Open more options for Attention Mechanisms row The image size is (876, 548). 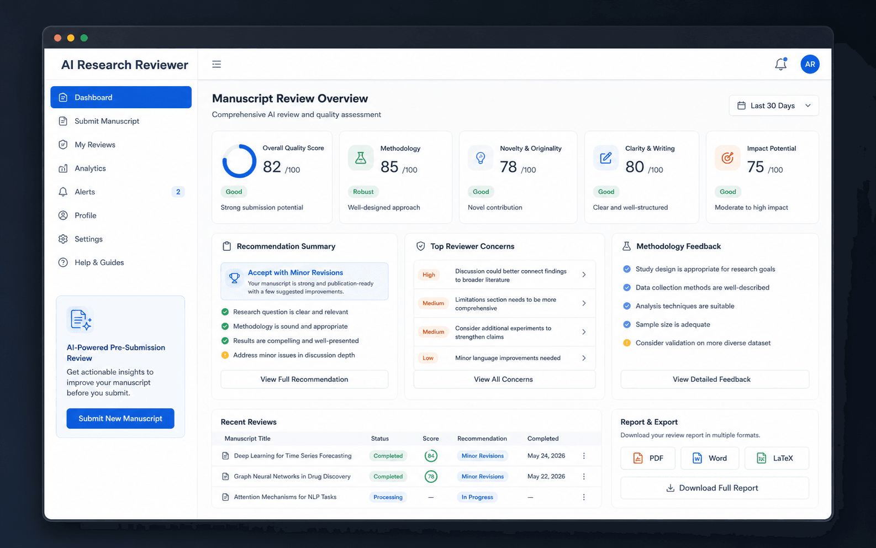click(584, 497)
